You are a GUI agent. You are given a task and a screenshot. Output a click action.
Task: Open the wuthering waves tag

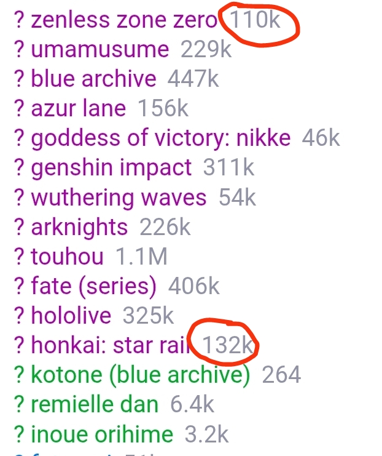[119, 198]
